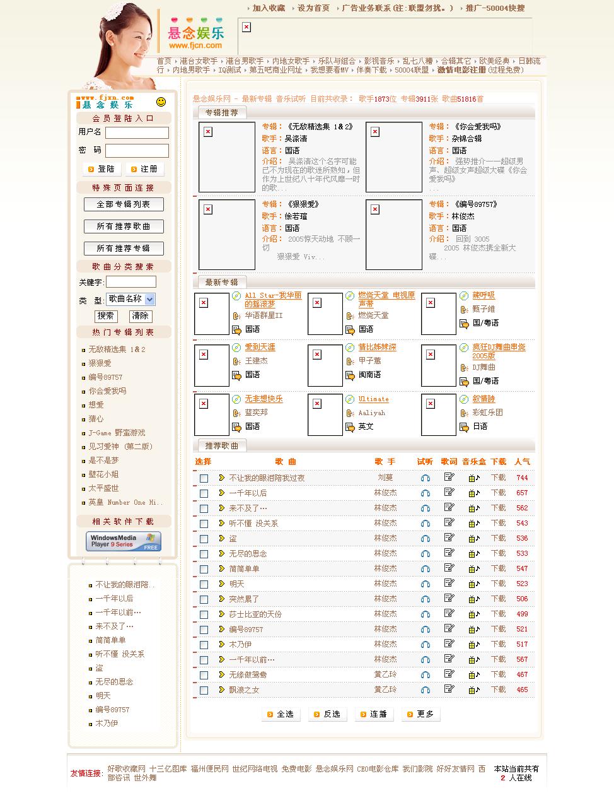Check box for 飘浪之女

tap(204, 690)
